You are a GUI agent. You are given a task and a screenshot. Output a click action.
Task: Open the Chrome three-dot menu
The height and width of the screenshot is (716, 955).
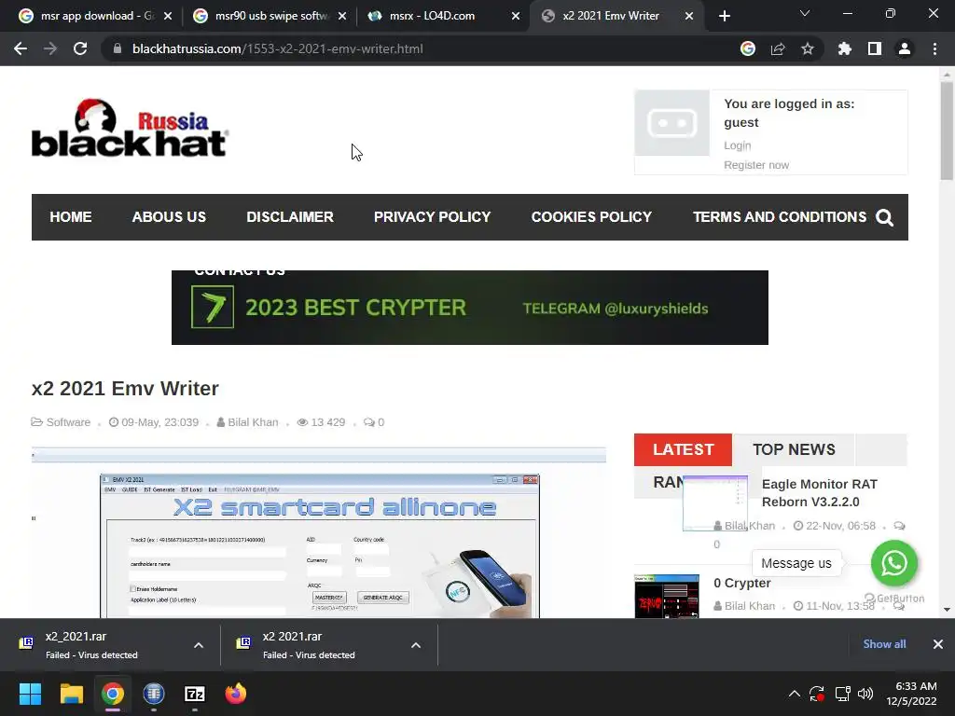pos(934,48)
